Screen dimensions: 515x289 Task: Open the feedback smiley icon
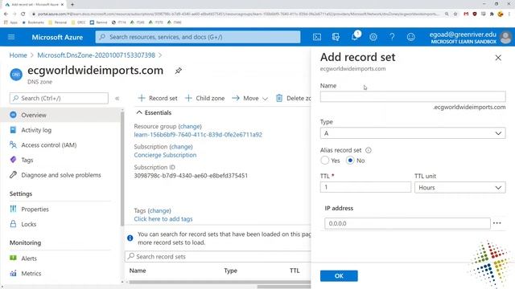(x=411, y=37)
